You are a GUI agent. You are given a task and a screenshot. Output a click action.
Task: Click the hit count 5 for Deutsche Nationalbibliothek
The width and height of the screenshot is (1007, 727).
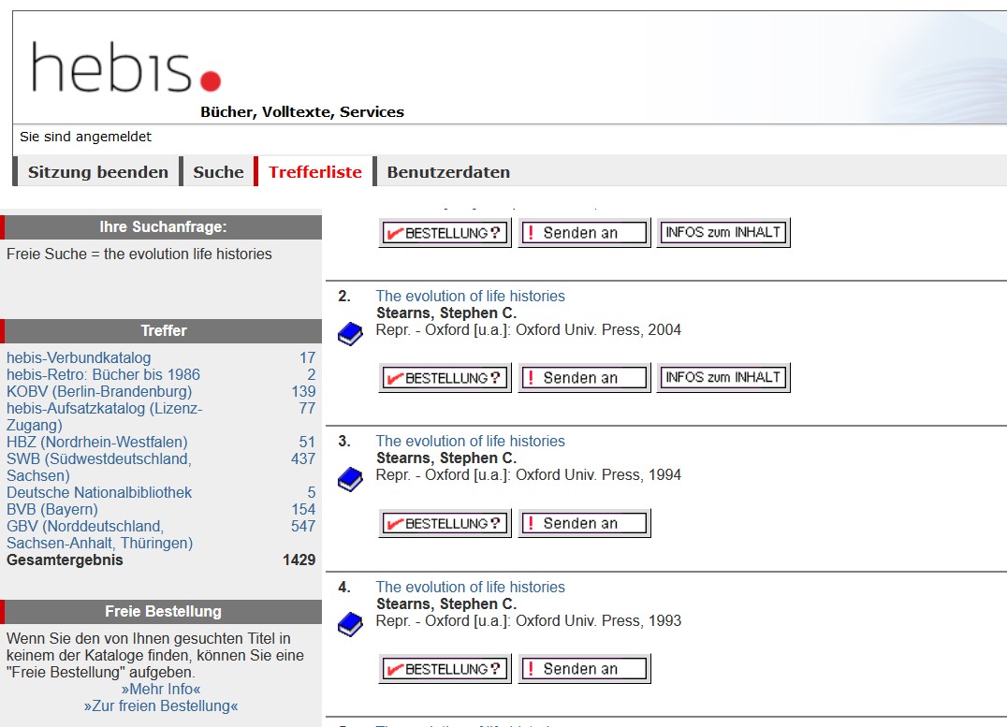coord(312,492)
